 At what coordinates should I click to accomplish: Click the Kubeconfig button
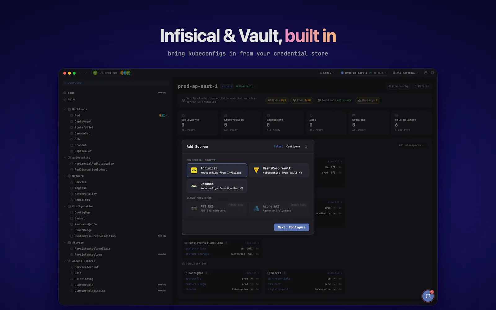point(398,86)
